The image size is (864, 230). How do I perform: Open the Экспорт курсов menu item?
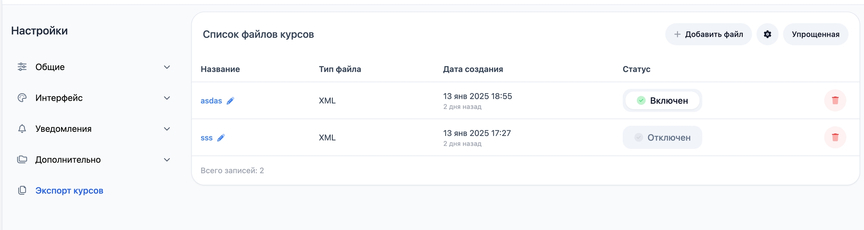click(69, 190)
